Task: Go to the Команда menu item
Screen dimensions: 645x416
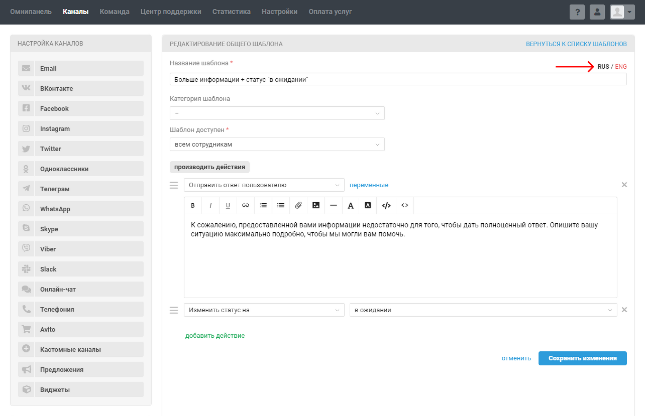Action: tap(114, 12)
